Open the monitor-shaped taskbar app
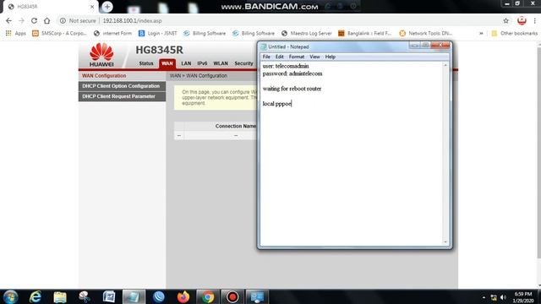Image resolution: width=541 pixels, height=304 pixels. 257,296
